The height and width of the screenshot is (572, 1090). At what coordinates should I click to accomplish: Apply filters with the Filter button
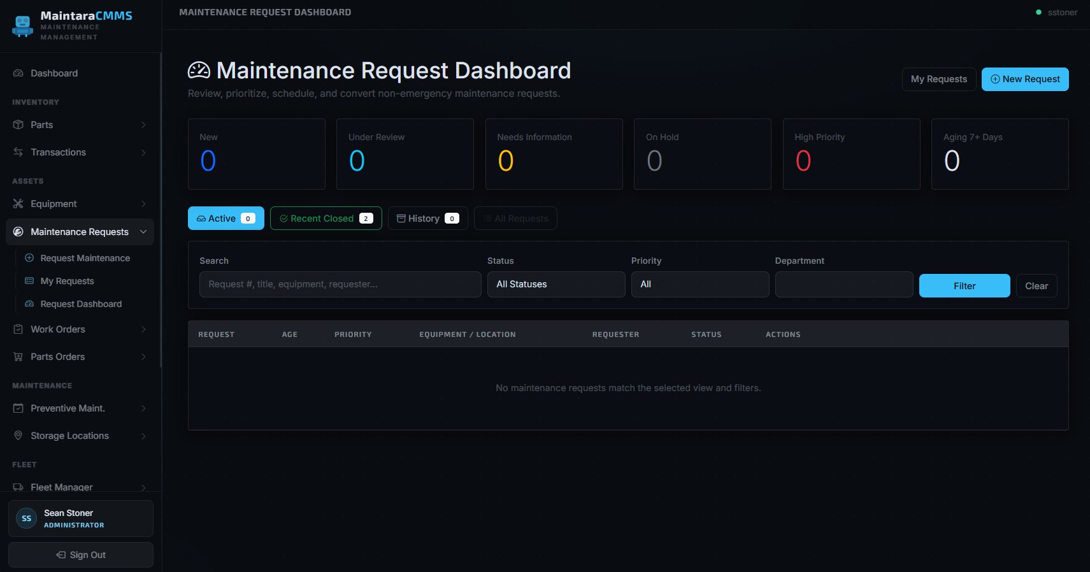pos(965,286)
